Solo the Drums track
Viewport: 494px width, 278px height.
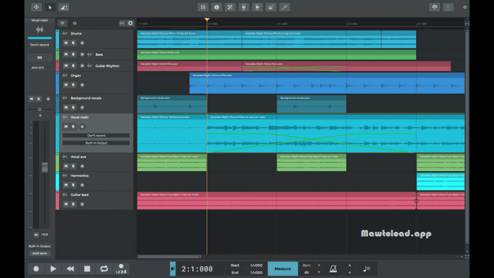pos(73,43)
